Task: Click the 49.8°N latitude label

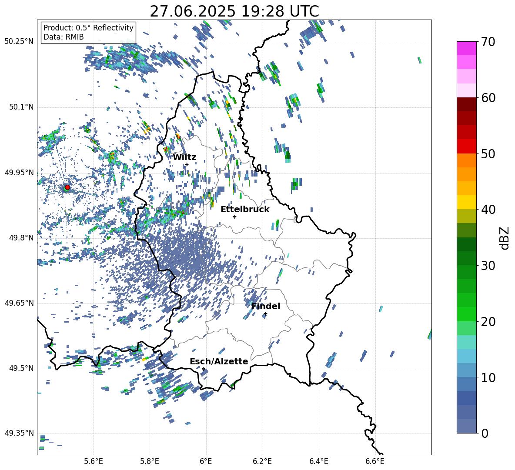Action: pos(21,238)
